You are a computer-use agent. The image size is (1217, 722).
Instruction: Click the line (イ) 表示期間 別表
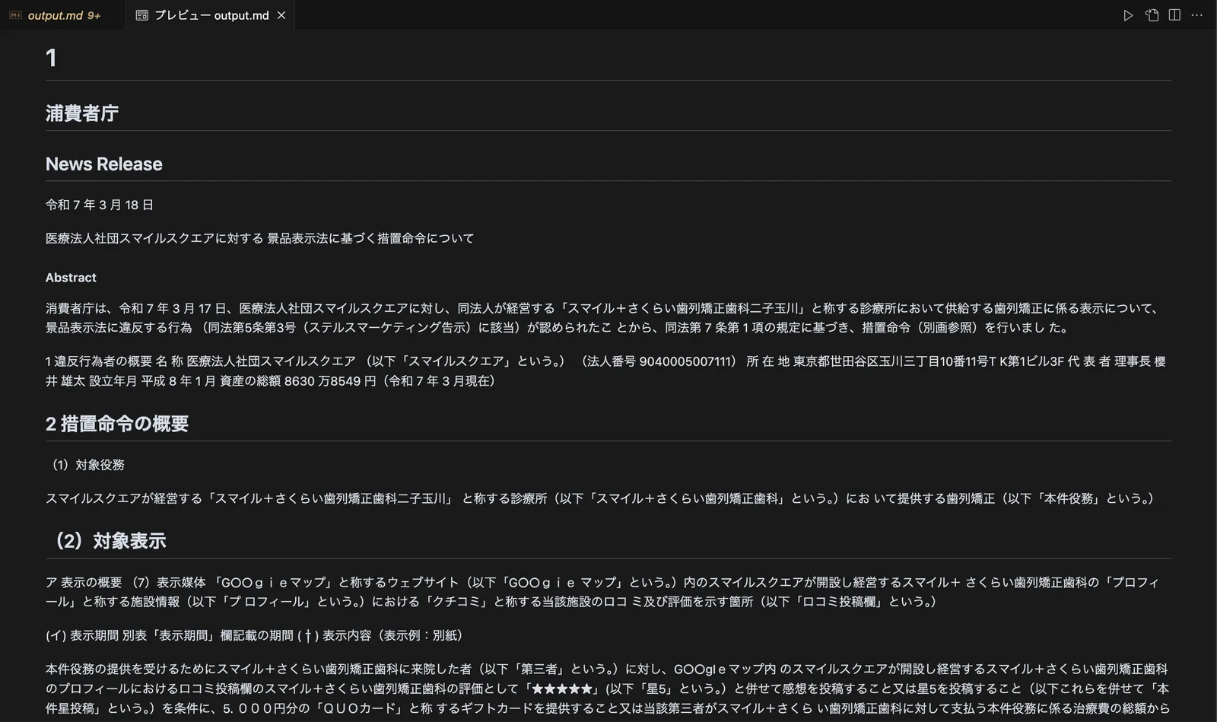(x=255, y=635)
